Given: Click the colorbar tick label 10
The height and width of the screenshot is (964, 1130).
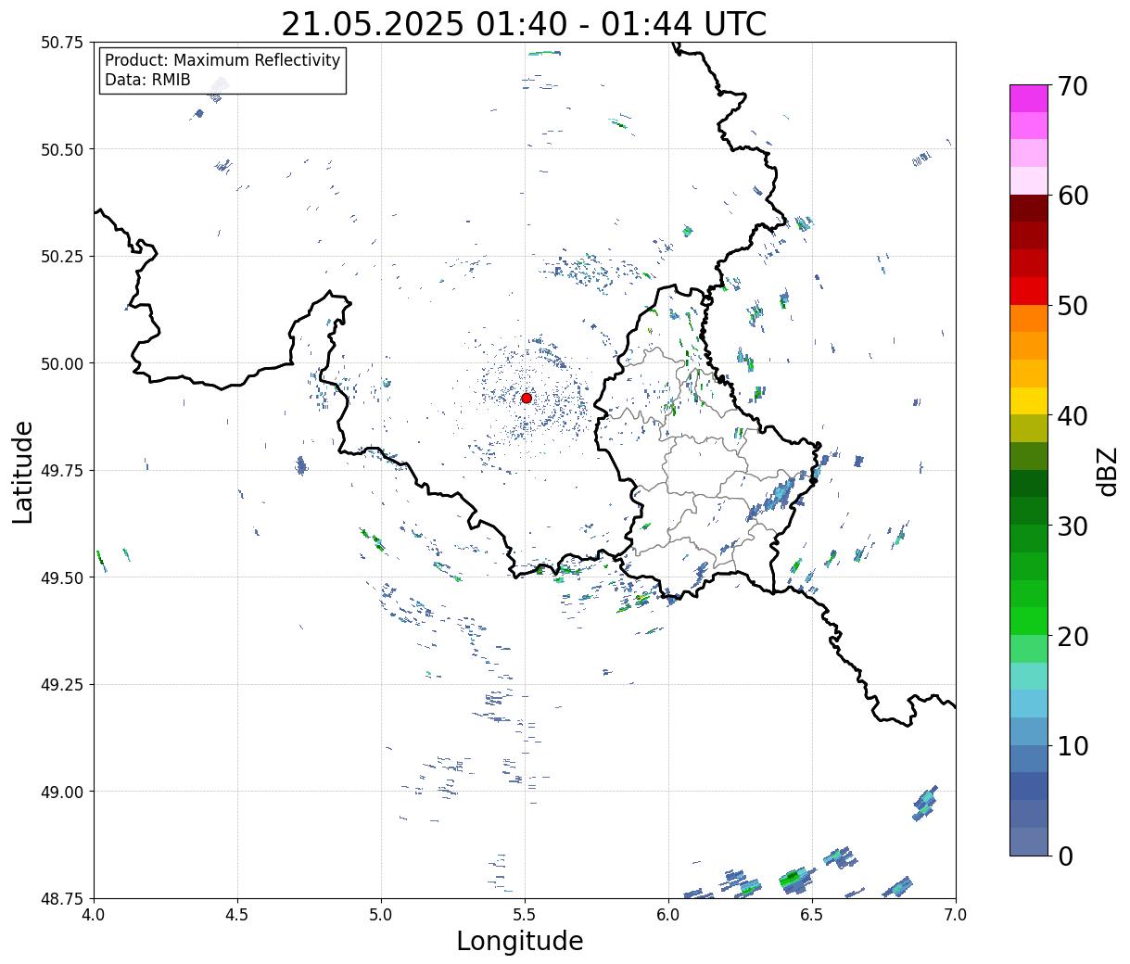Looking at the screenshot, I should [x=1073, y=746].
